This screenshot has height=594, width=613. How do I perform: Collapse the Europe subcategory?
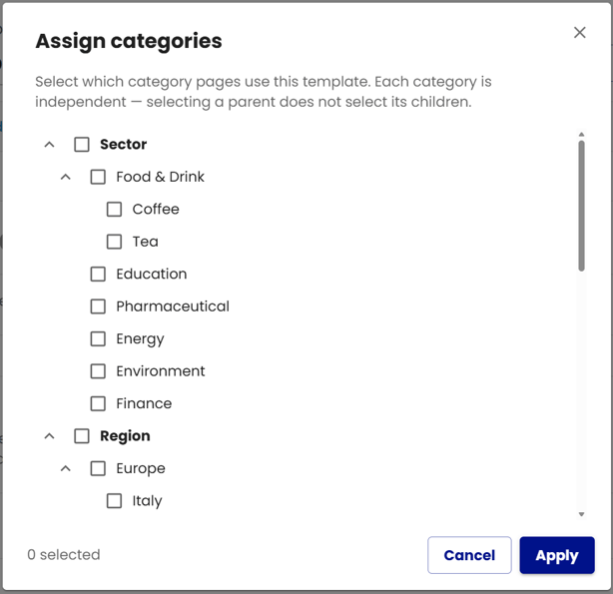(66, 468)
